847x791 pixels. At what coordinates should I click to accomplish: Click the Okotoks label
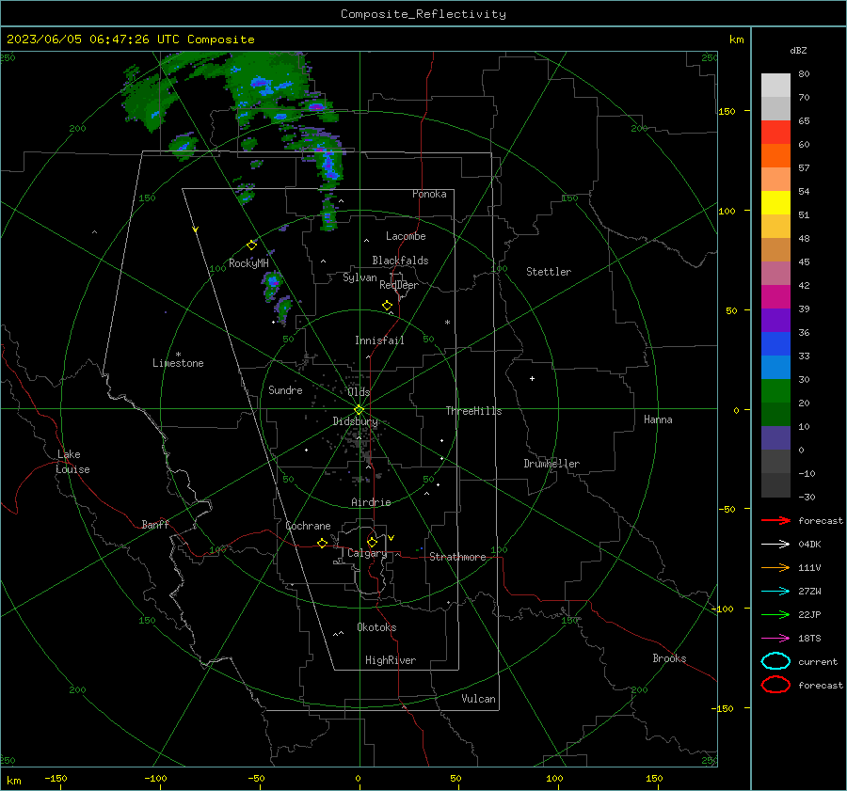click(x=376, y=627)
